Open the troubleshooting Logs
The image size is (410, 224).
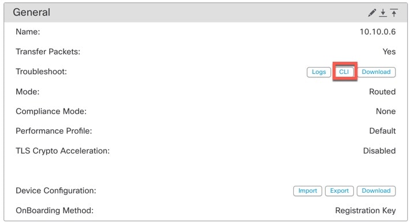point(319,72)
